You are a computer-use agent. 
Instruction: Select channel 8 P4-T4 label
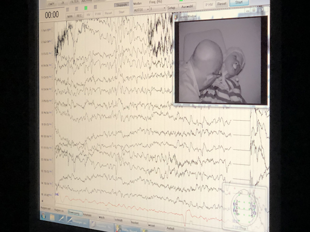[x=46, y=112]
